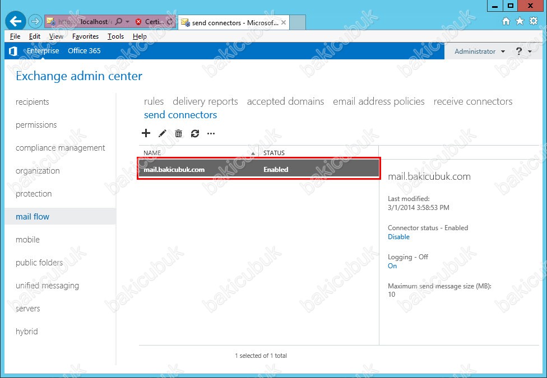Click the edit pencil icon
The height and width of the screenshot is (378, 547).
[x=162, y=133]
